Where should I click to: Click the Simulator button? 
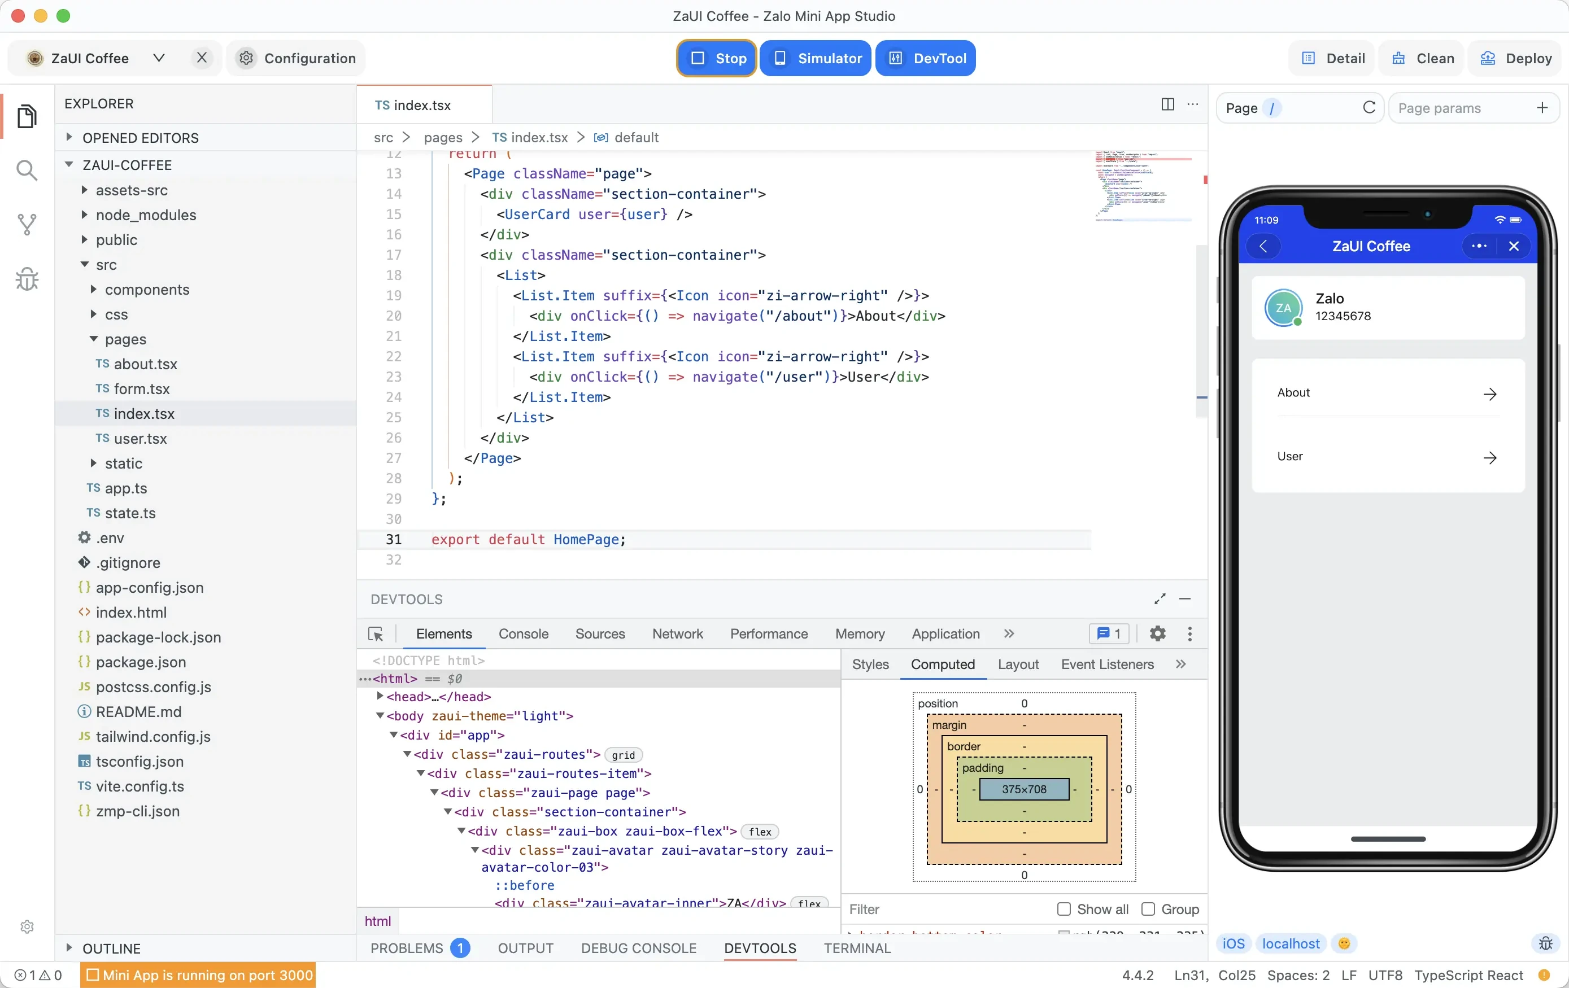point(816,58)
